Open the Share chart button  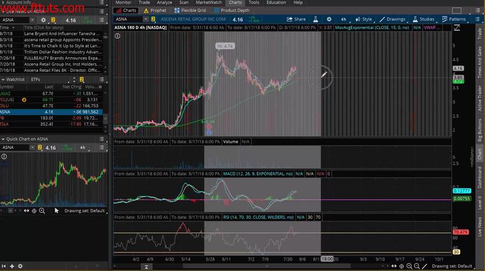tap(296, 19)
